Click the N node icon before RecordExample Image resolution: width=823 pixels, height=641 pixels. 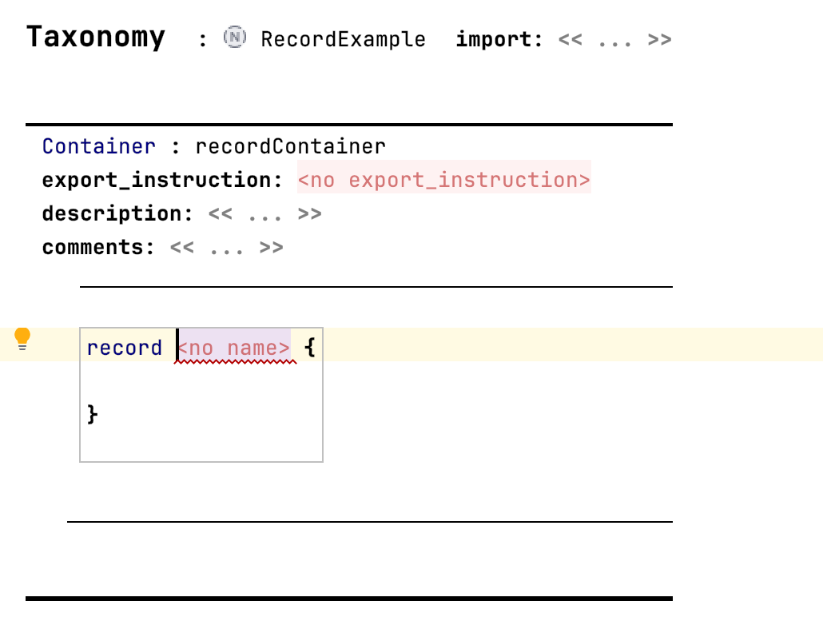coord(234,38)
